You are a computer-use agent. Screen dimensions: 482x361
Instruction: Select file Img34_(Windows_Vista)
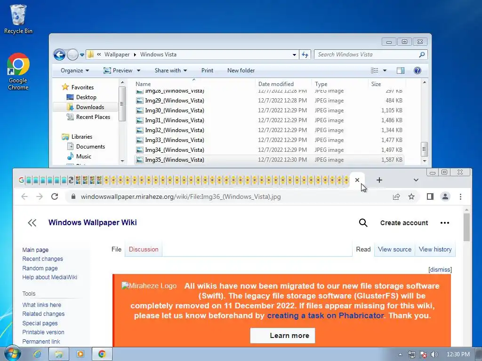pyautogui.click(x=269, y=150)
